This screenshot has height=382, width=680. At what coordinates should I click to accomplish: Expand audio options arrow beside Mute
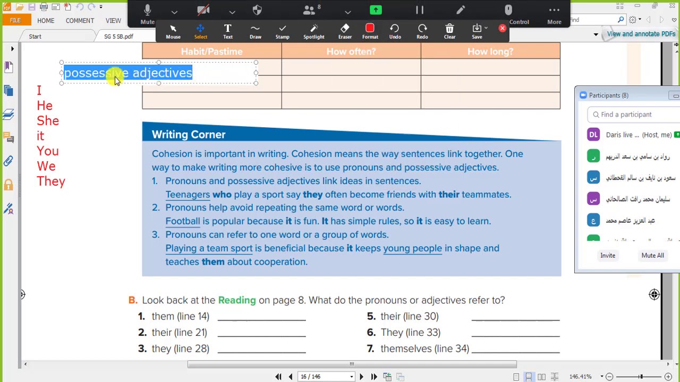174,11
